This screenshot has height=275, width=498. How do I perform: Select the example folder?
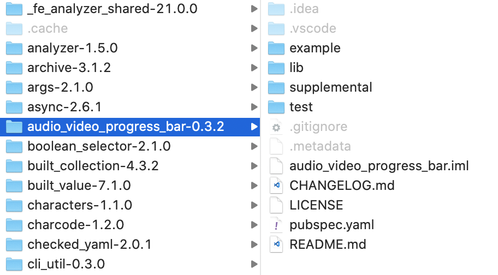tap(315, 48)
